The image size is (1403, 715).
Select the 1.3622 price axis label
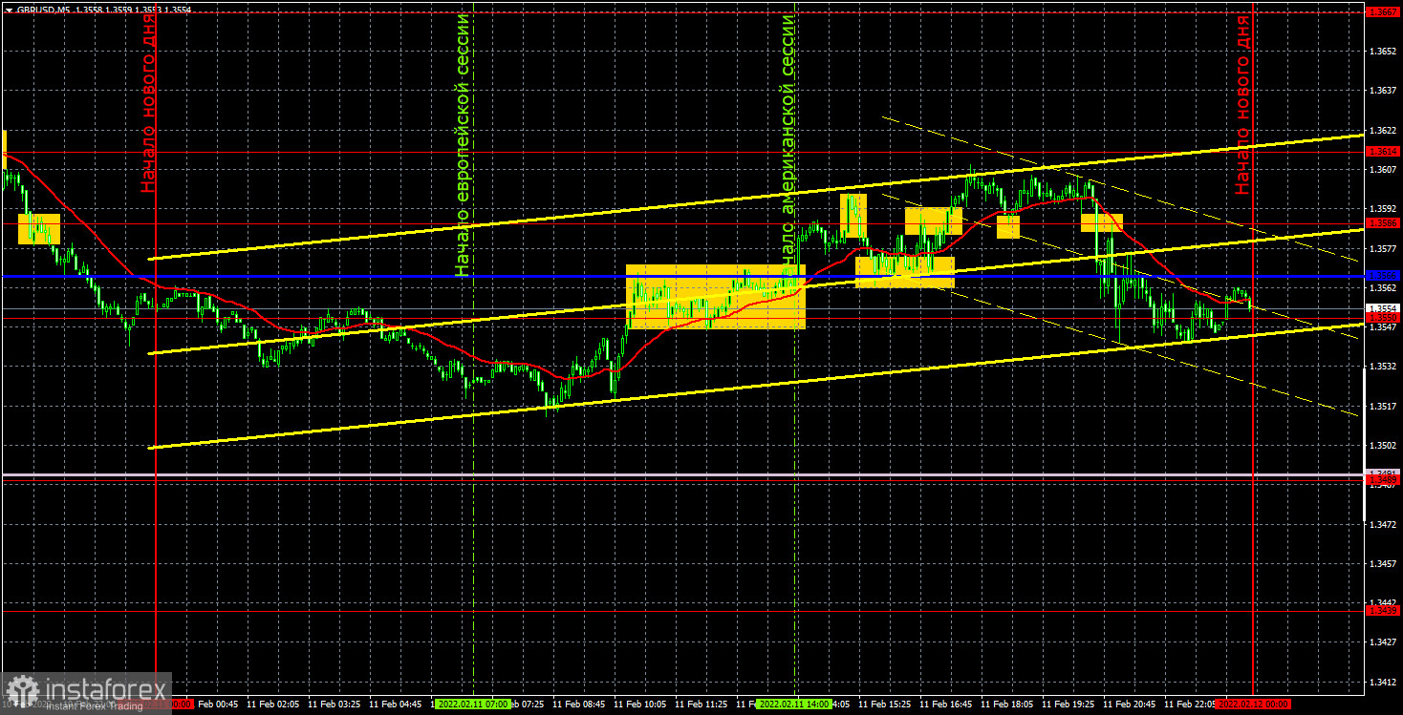click(1383, 130)
